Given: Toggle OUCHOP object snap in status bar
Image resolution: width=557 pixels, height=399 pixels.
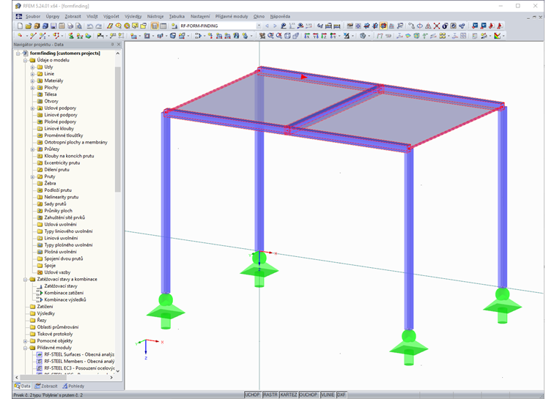Looking at the screenshot, I should (309, 395).
